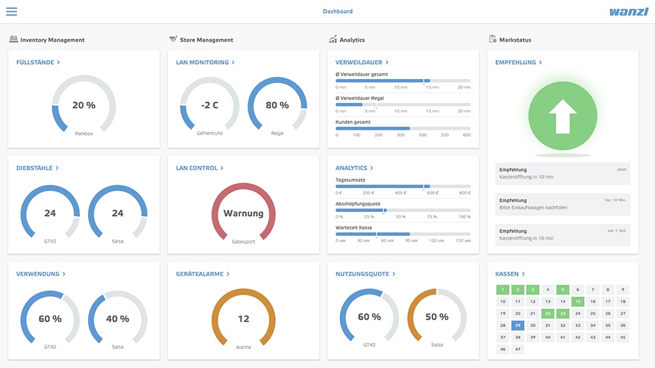Select blue Kasse 29 tile
Screen dimensions: 655x368
(x=518, y=326)
